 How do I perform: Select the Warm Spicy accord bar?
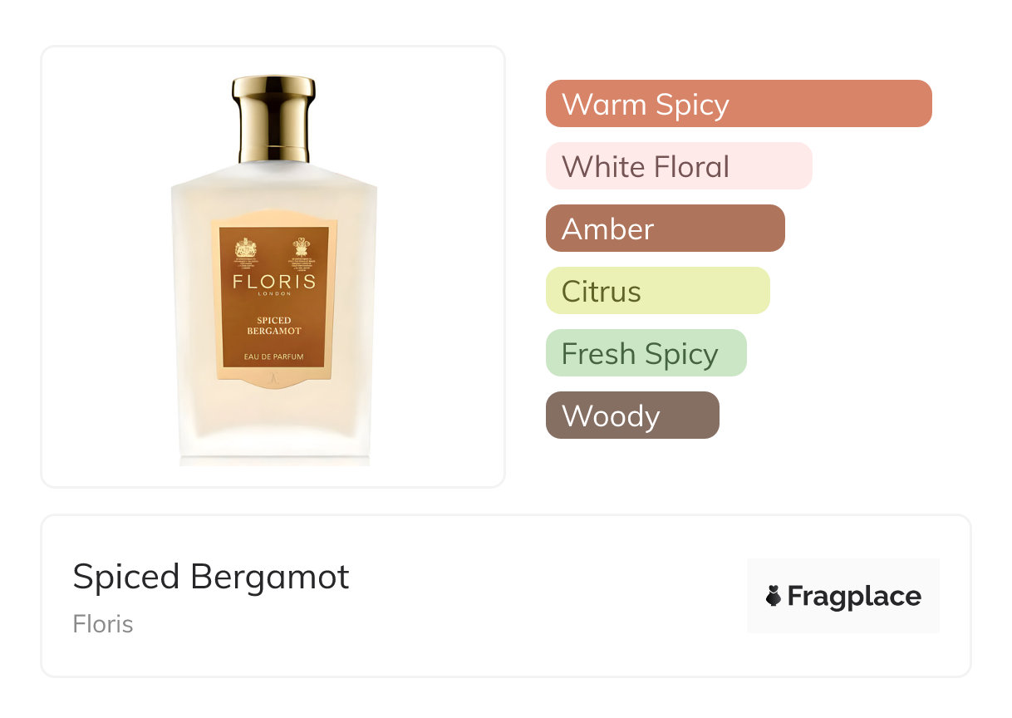point(739,104)
